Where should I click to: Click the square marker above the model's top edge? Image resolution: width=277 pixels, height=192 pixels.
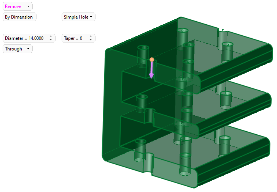[223, 30]
